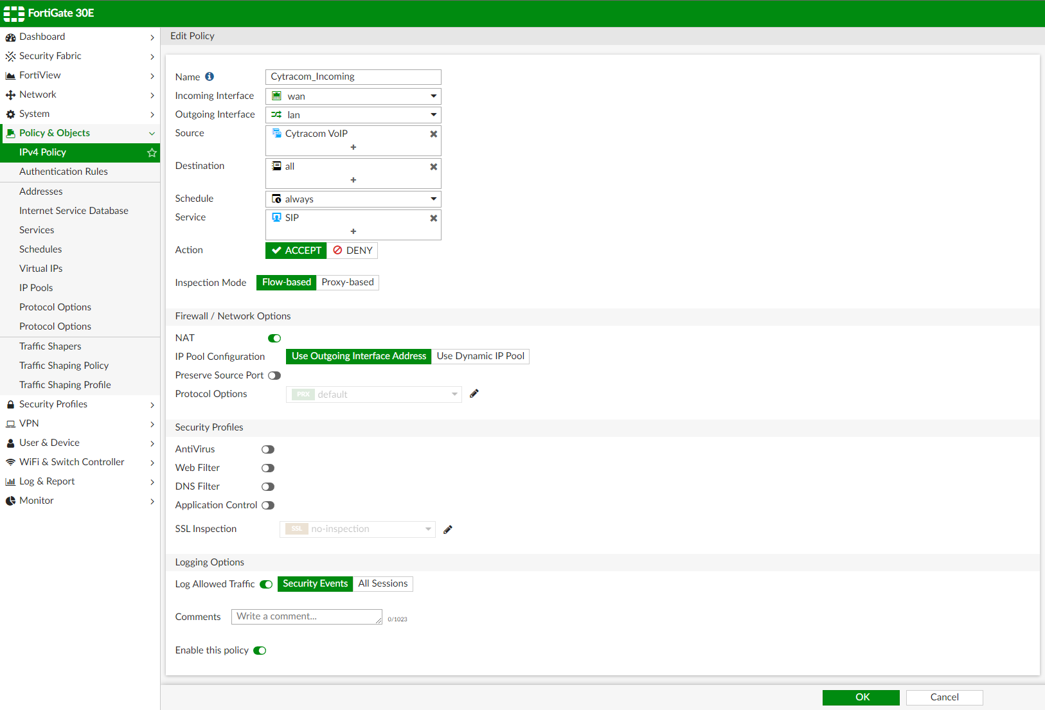Set action to ACCEPT

296,251
